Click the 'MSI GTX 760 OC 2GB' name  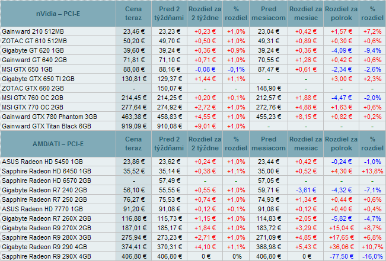coord(33,98)
